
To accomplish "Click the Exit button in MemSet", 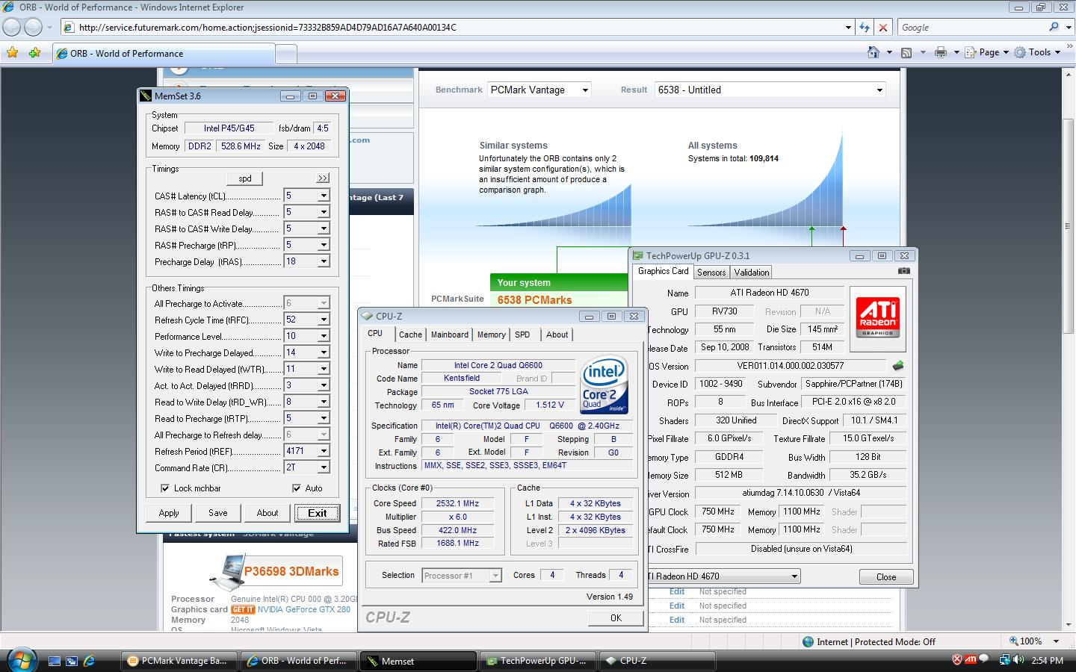I will (317, 513).
